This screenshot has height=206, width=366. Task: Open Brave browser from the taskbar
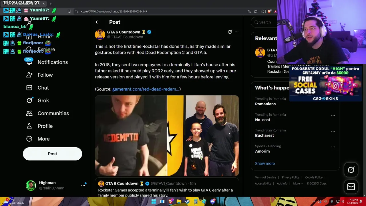click(171, 201)
